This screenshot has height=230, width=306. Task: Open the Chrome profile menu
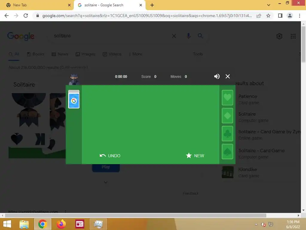290,16
